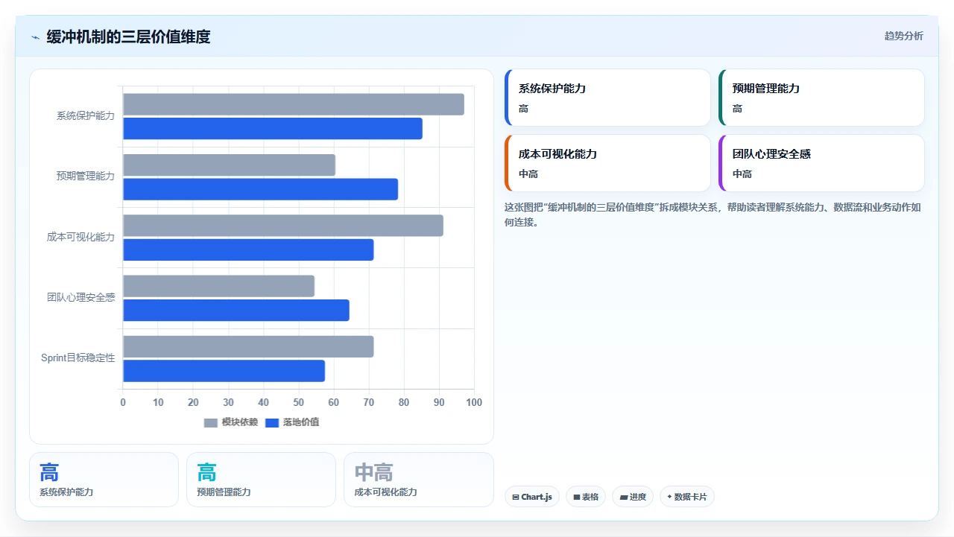Image resolution: width=954 pixels, height=537 pixels.
Task: Click the 成本可视化能力 axis label in chart
Action: (81, 237)
